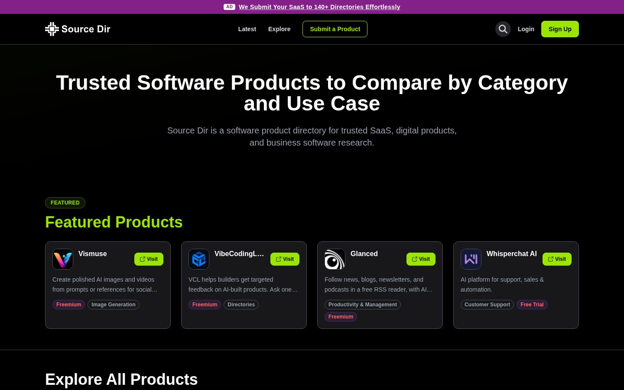Click the AD badge in top banner

coord(229,7)
